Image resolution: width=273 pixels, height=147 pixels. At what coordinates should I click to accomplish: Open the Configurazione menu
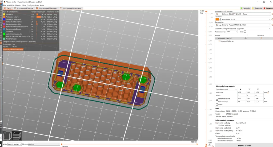click(33, 5)
